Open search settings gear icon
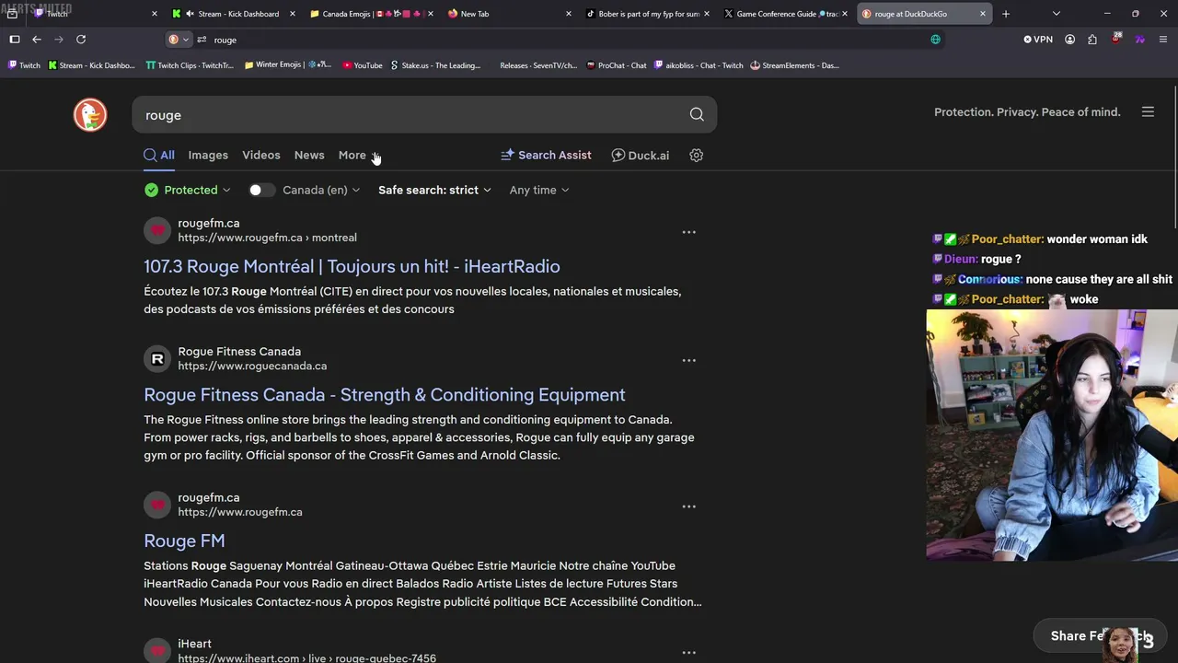This screenshot has width=1178, height=663. (x=697, y=155)
